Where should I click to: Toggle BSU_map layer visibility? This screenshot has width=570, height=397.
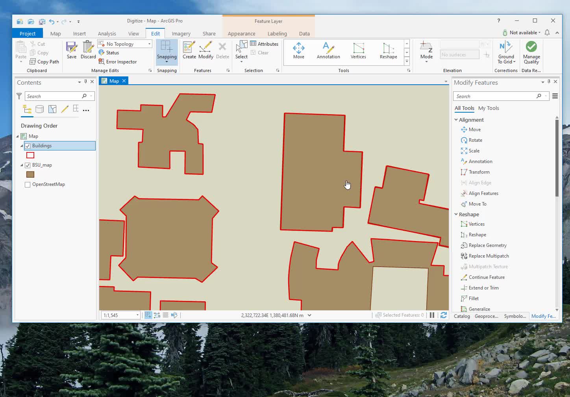[27, 165]
